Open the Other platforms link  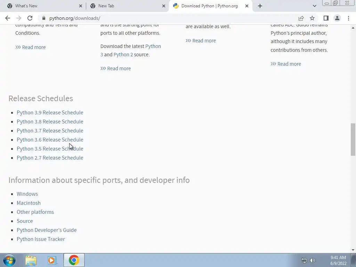pos(35,212)
